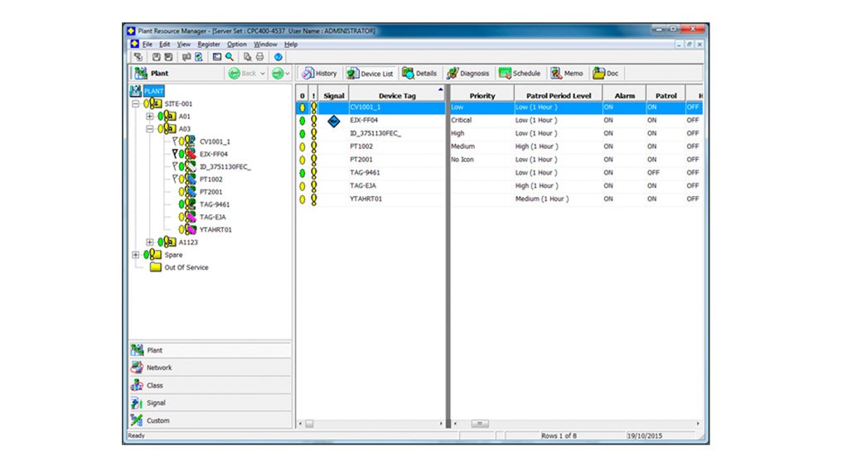Viewport: 847px width, 476px height.
Task: Click the Alarm column header
Action: (x=624, y=95)
